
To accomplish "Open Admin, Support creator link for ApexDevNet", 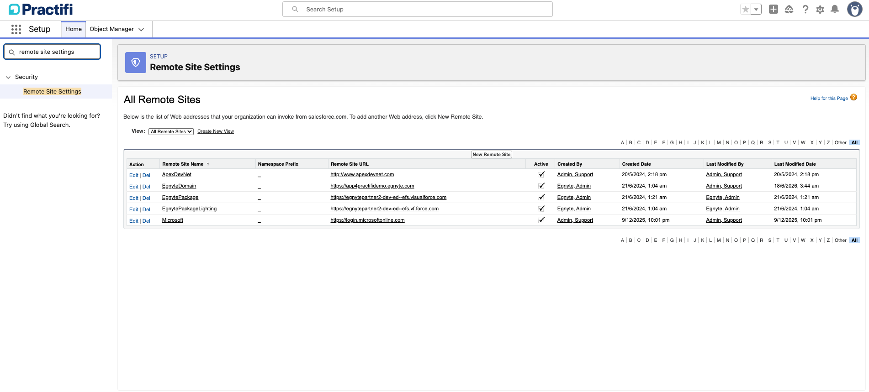I will point(575,174).
